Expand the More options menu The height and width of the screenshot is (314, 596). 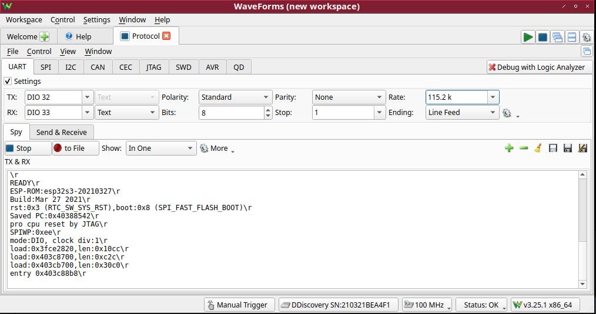pyautogui.click(x=217, y=148)
